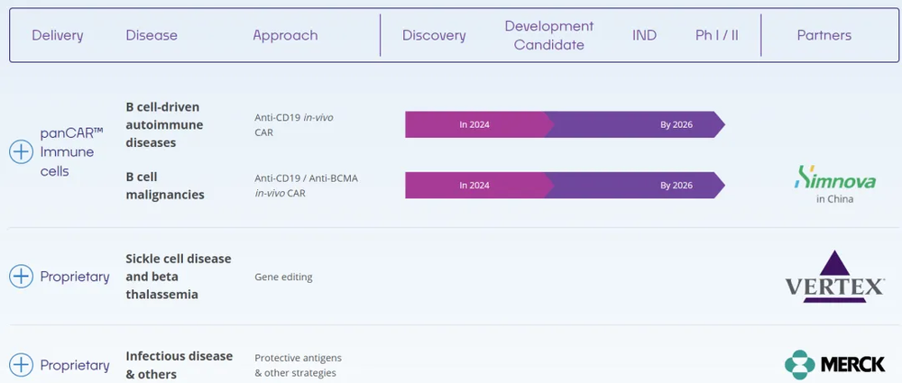Click the Imnova partner logo
Screen dimensions: 902x383
(x=834, y=185)
